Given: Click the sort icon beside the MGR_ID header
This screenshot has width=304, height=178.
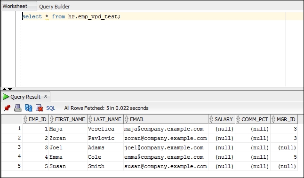Looking at the screenshot, I should (273, 119).
